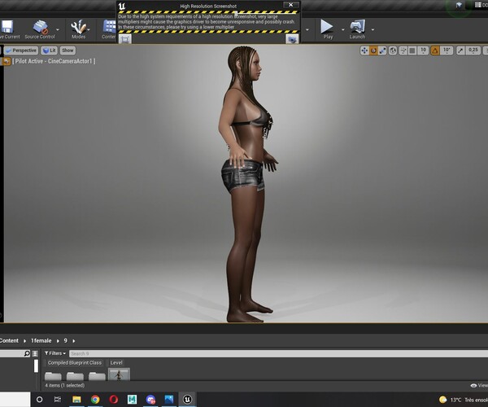Open Maya from the taskbar
The width and height of the screenshot is (488, 407).
tap(132, 399)
